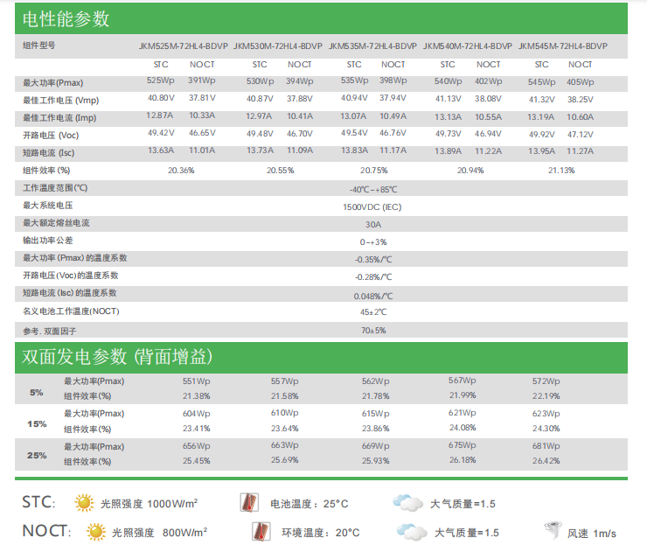Click the 525Wp STC power value
647x552 pixels.
click(161, 80)
